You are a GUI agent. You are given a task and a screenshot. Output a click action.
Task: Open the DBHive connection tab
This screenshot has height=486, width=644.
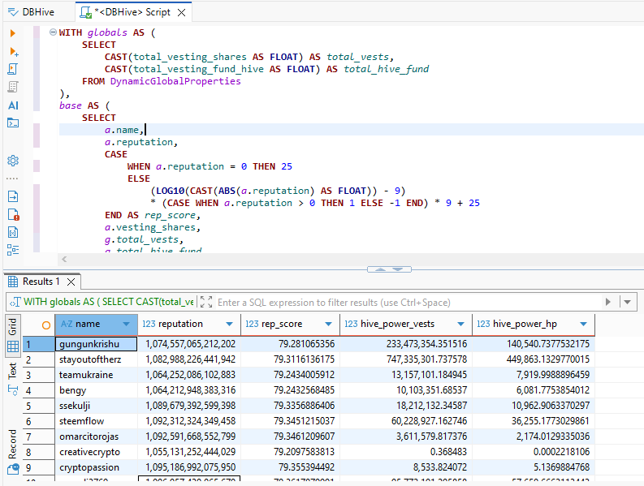pos(31,12)
